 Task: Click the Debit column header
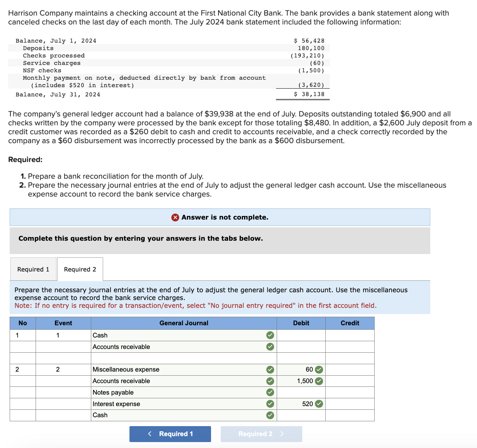(301, 323)
